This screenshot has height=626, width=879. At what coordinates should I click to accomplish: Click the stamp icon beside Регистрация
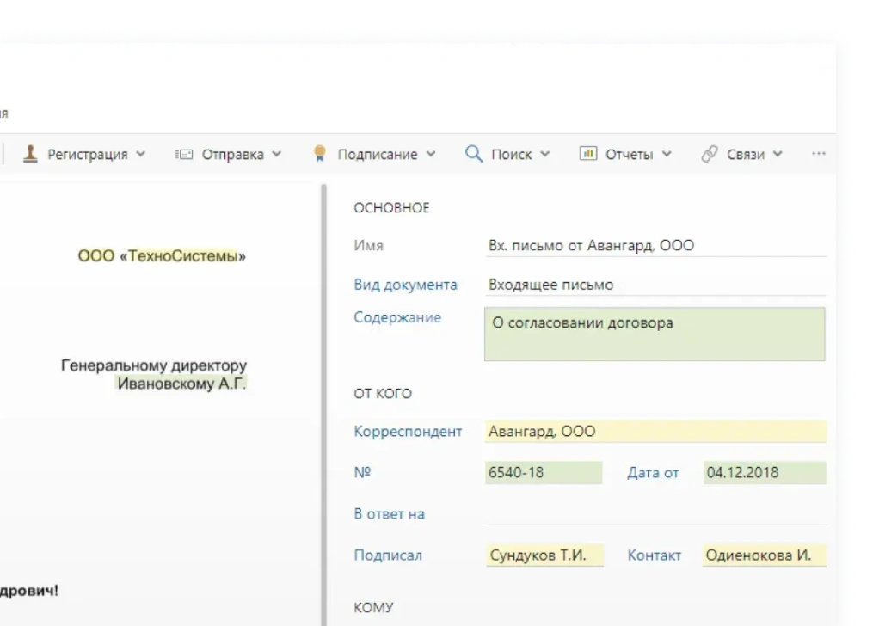click(30, 154)
